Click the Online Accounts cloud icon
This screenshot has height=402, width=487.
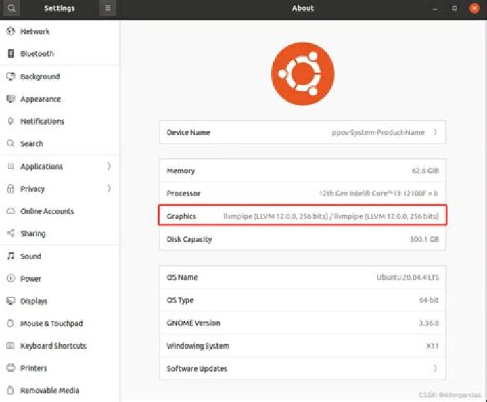click(11, 211)
